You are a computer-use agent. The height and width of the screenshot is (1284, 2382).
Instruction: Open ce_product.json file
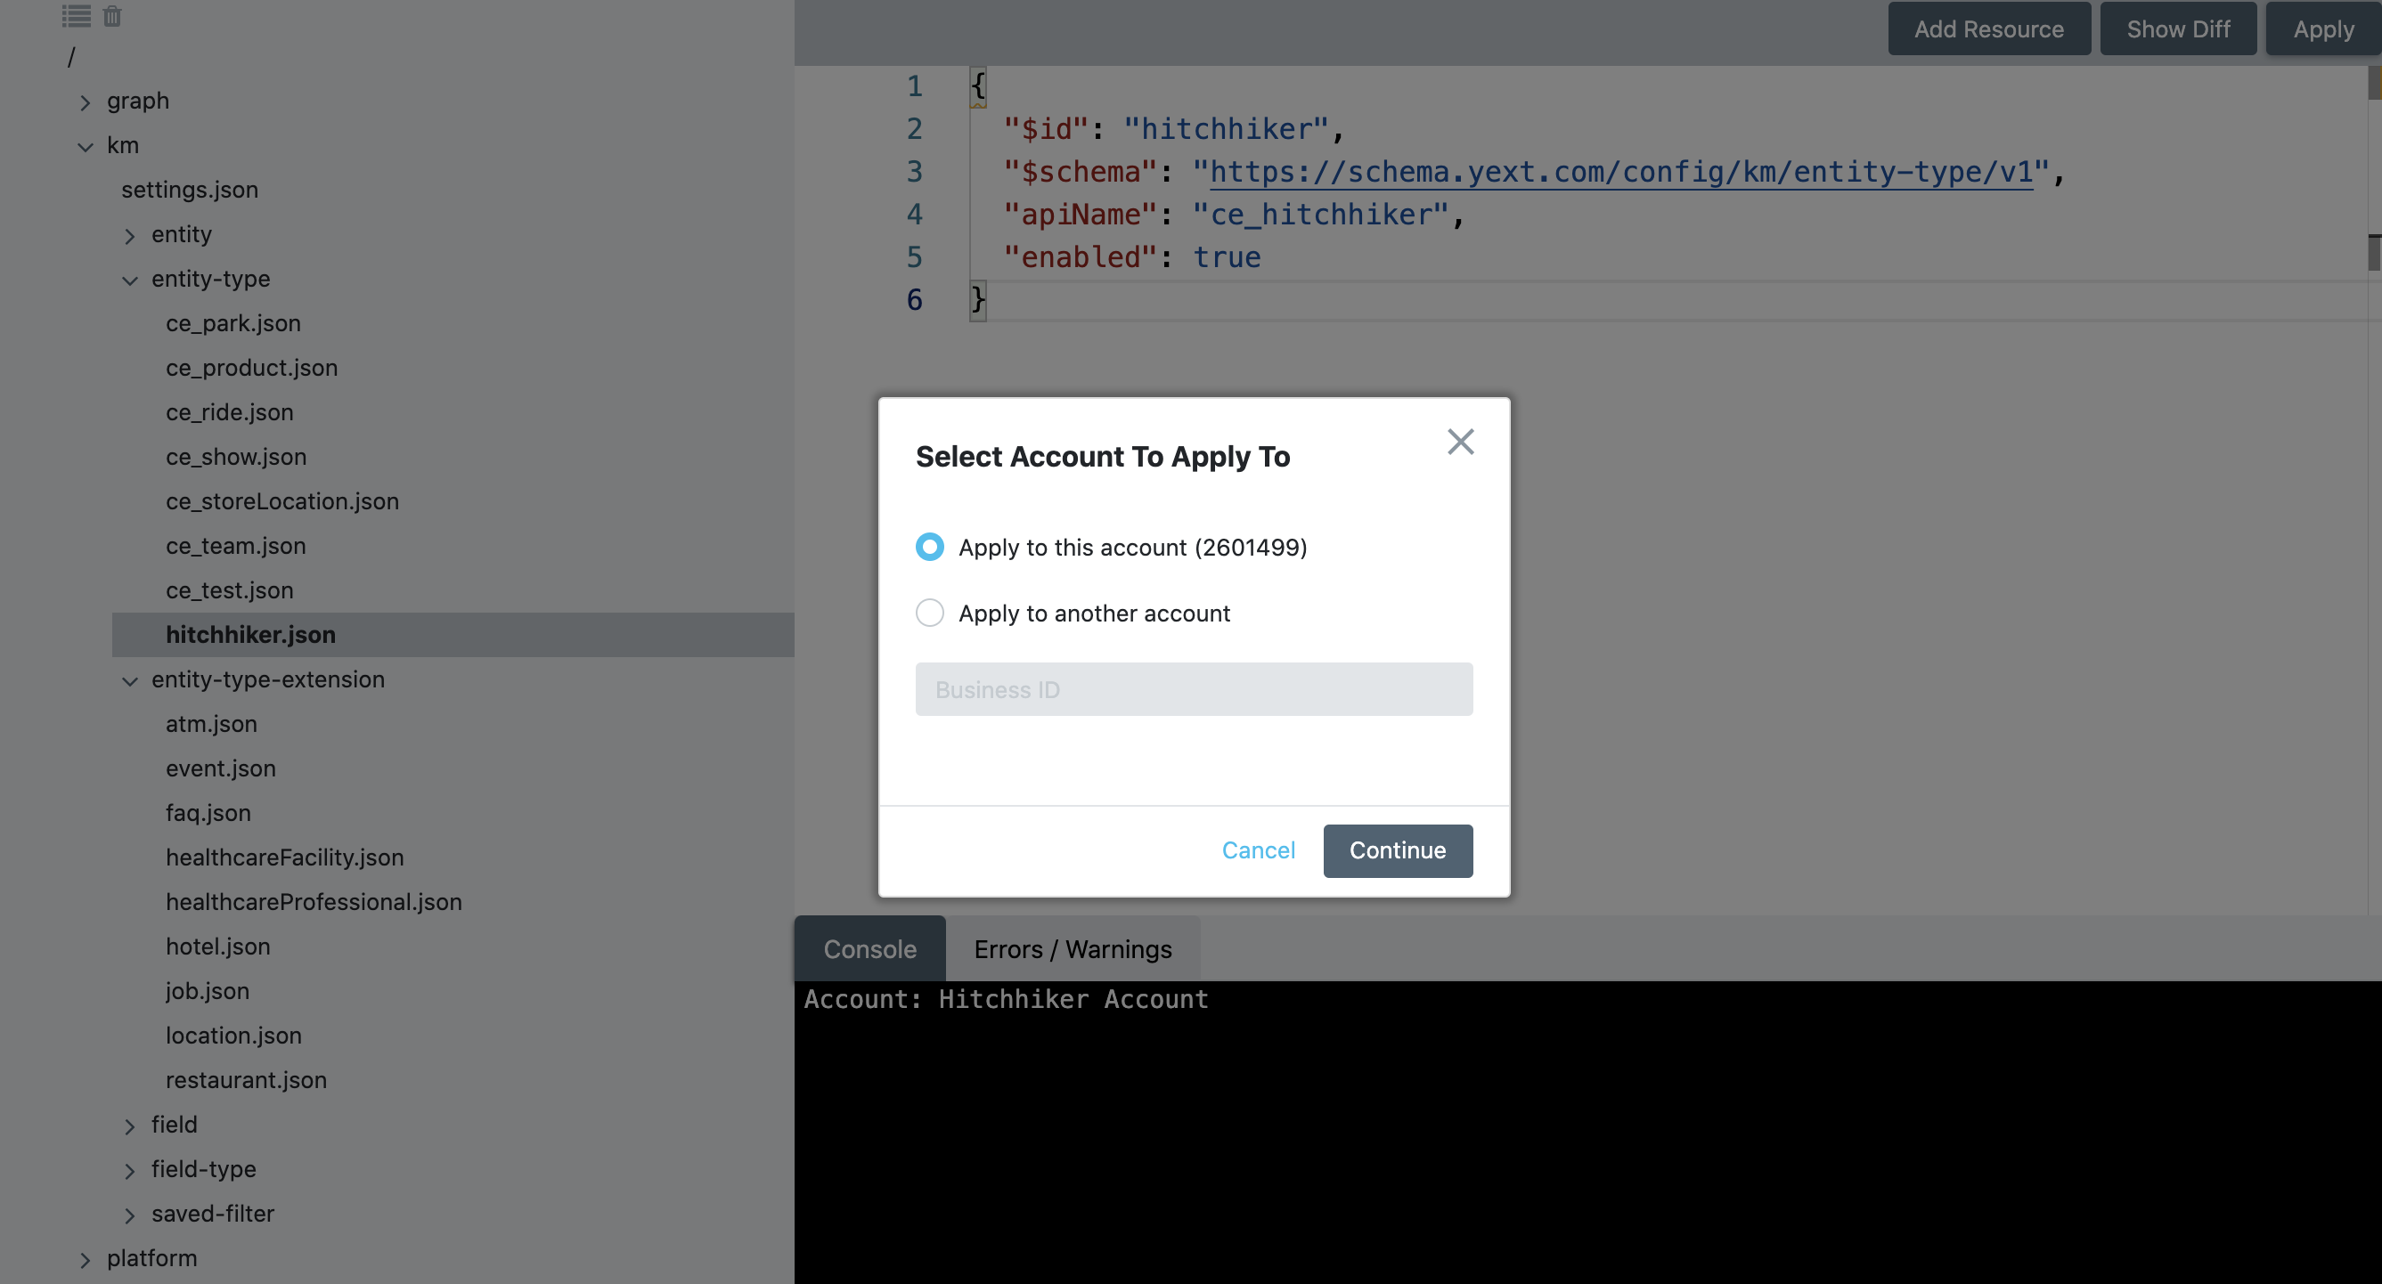coord(251,368)
